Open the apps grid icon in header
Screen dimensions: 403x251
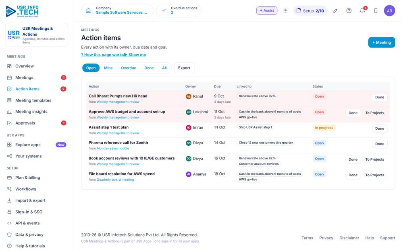coord(285,10)
